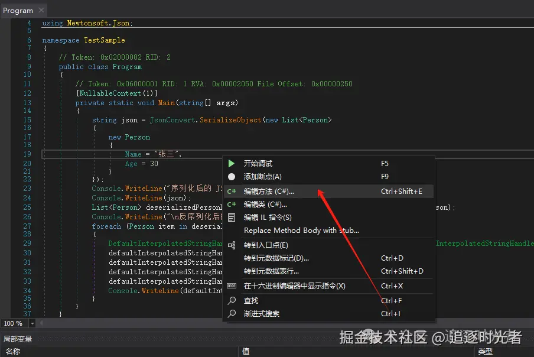Click DefaultInterpolatedStringHandler type on line 29

[x=165, y=244]
